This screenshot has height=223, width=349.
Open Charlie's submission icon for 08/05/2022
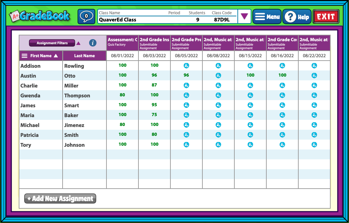(x=186, y=85)
